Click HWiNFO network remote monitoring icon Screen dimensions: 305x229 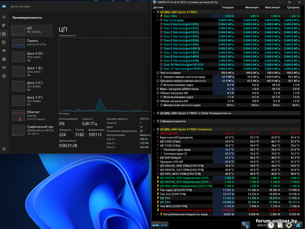click(246, 225)
